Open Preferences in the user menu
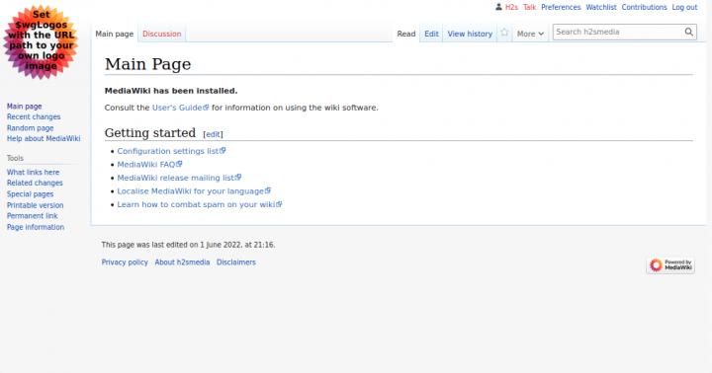 pos(561,7)
